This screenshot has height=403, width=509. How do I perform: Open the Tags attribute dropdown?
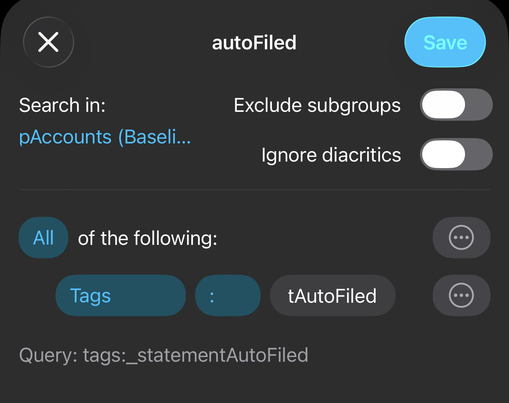tap(120, 296)
